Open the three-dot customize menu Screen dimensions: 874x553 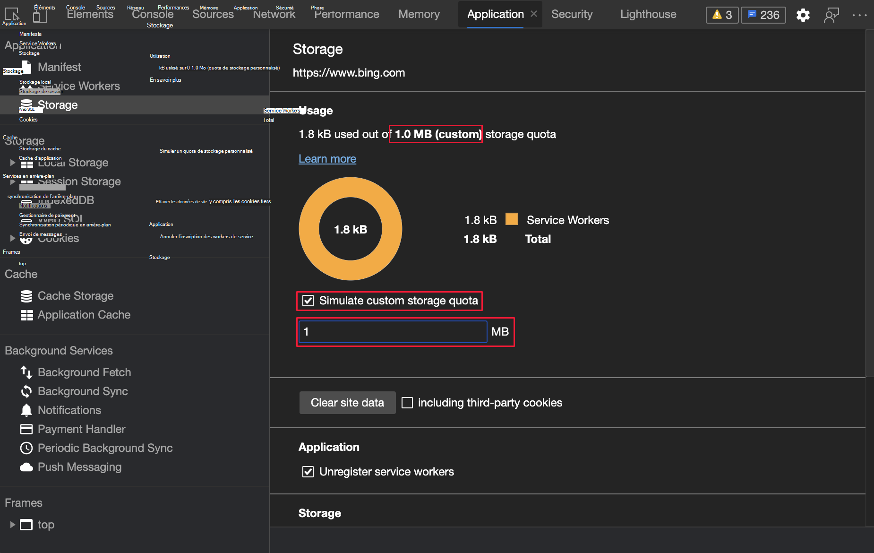pyautogui.click(x=859, y=15)
